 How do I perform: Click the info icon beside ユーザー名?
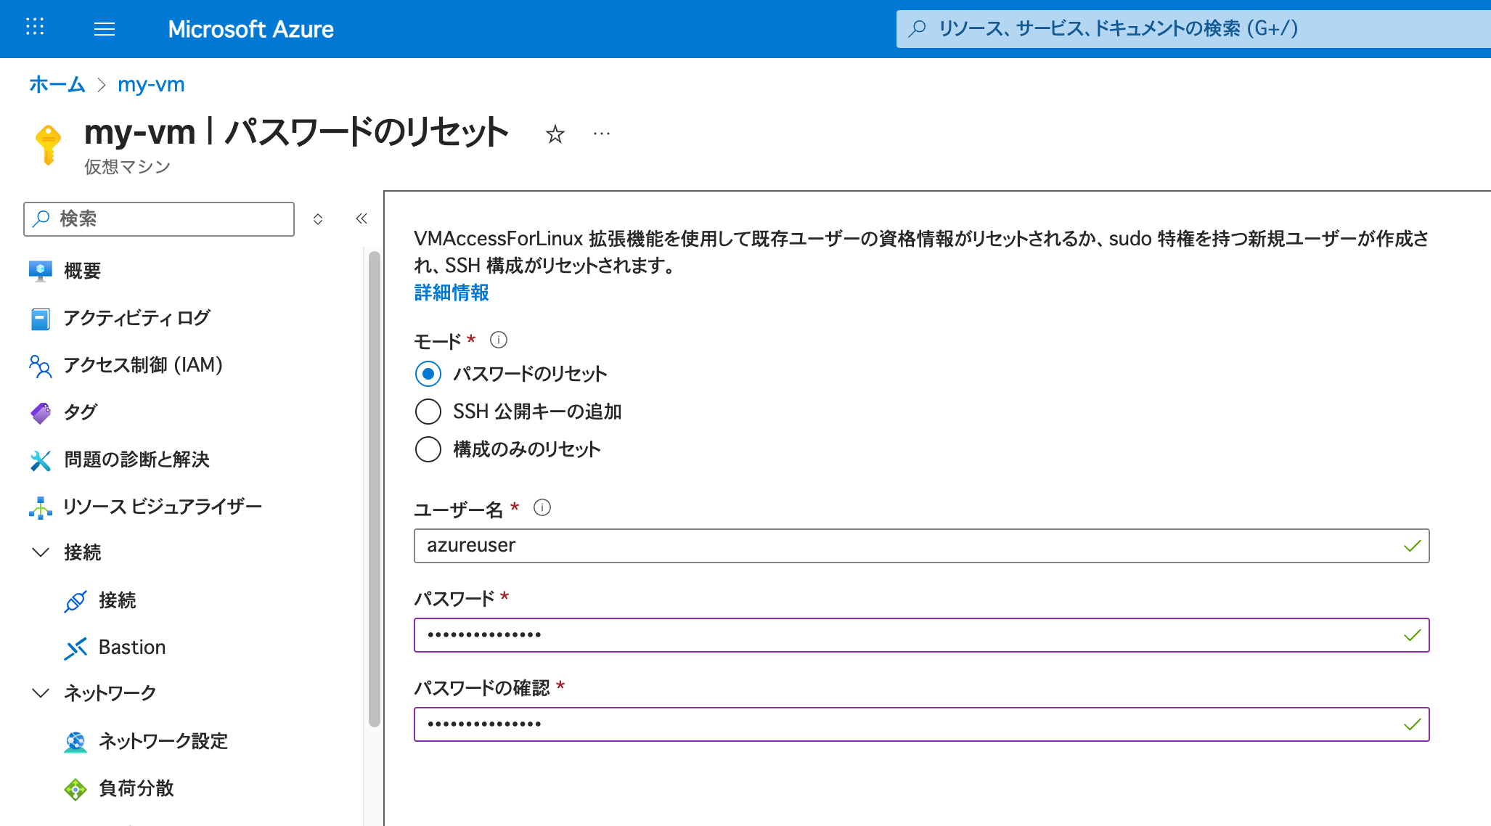click(x=542, y=507)
